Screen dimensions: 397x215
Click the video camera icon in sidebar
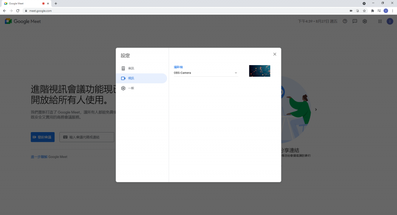pyautogui.click(x=123, y=78)
